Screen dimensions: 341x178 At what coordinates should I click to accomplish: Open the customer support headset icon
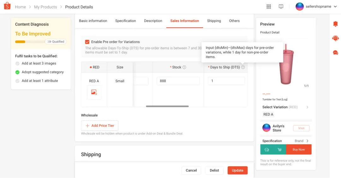point(335,38)
